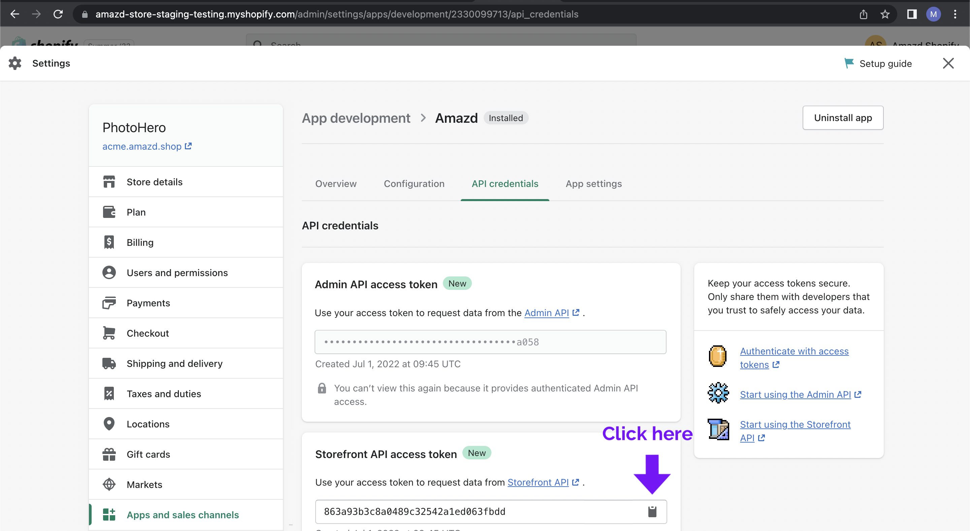970x531 pixels.
Task: Open Apps and sales channels settings
Action: click(x=186, y=515)
